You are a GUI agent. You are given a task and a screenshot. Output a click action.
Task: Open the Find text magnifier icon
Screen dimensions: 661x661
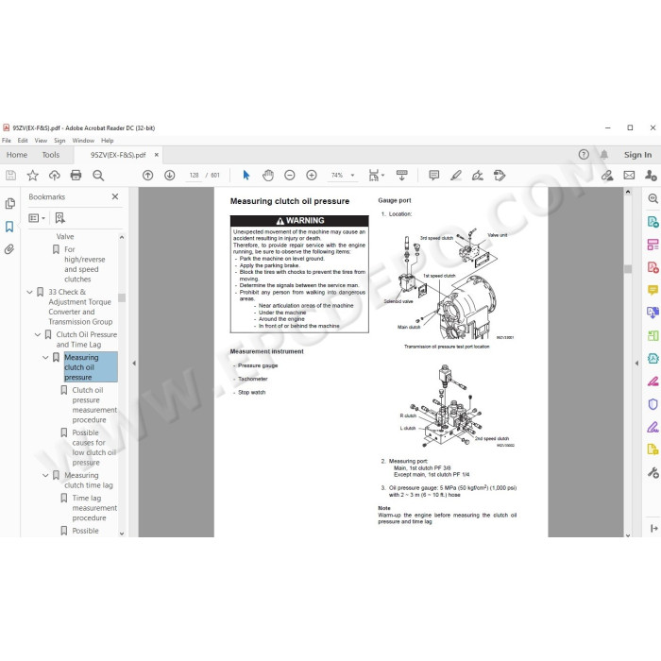98,176
